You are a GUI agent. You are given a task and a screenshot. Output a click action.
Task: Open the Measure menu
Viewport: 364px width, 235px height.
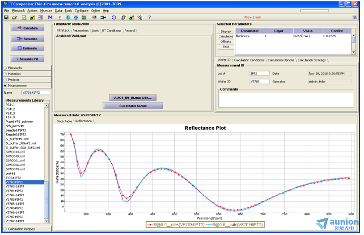pos(46,11)
